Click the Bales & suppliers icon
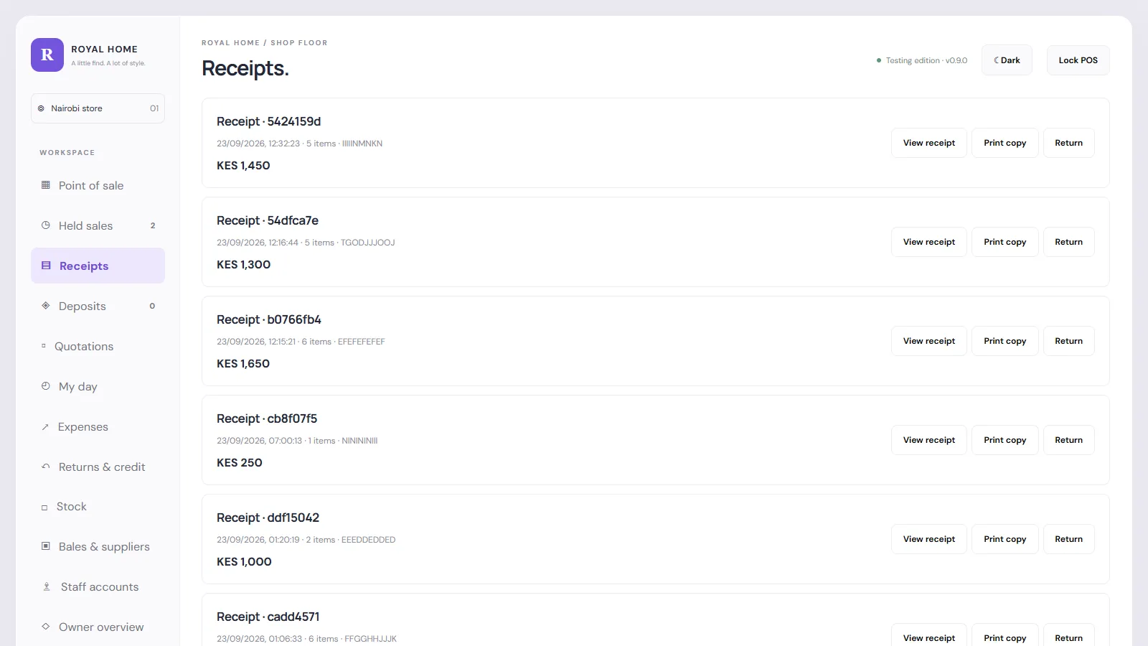Screen dimensions: 1148x646 click(46, 546)
